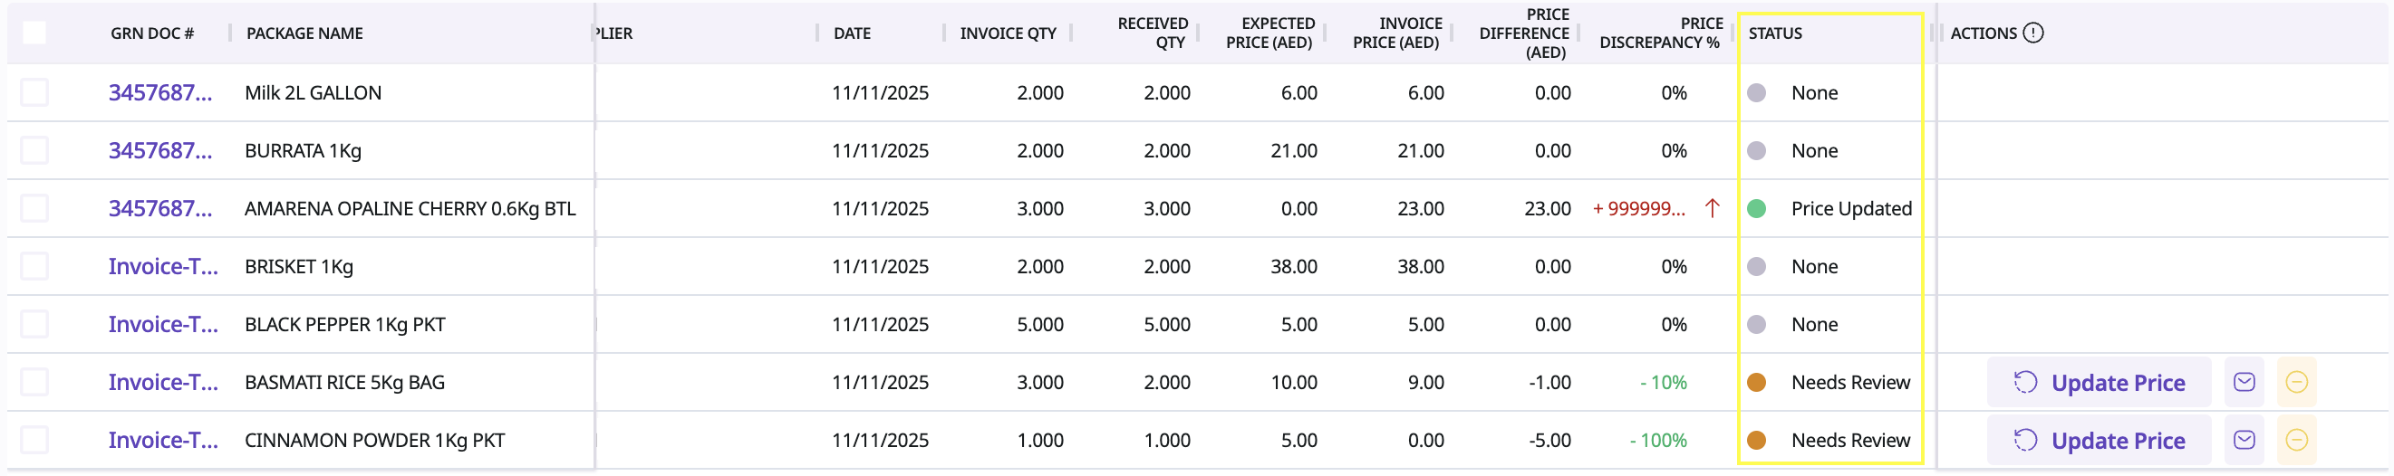Sort by the PACKAGE NAME column header

click(x=304, y=33)
